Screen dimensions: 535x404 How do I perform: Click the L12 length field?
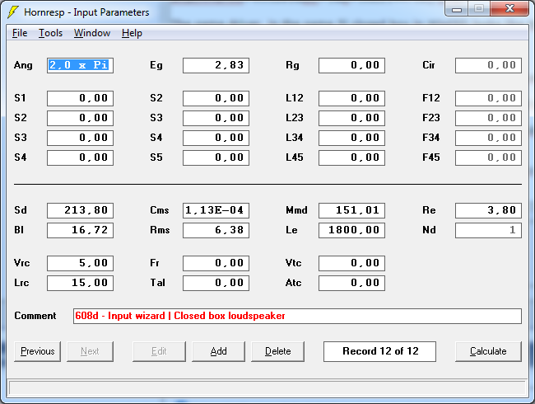pyautogui.click(x=351, y=98)
